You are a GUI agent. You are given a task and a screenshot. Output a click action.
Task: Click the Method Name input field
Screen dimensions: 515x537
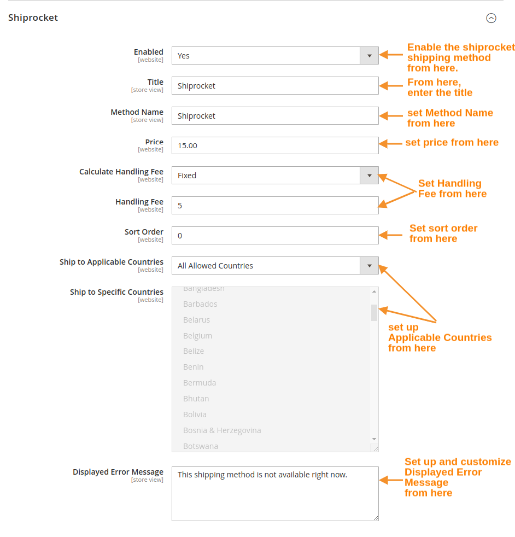tap(274, 115)
